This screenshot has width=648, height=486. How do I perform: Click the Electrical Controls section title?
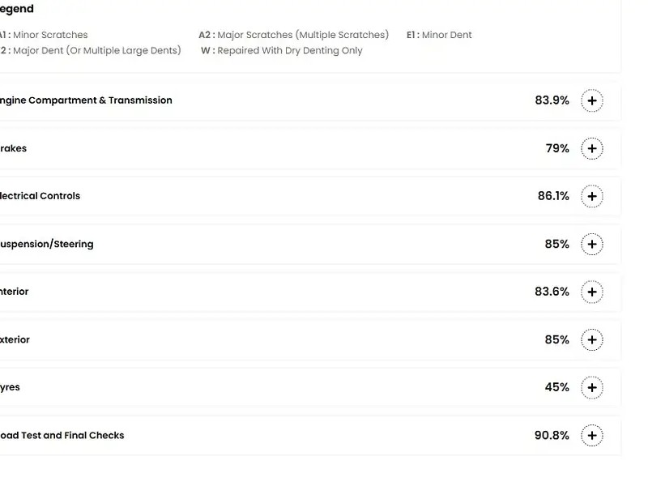[40, 196]
